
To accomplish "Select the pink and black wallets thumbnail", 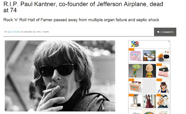I will click(163, 71).
